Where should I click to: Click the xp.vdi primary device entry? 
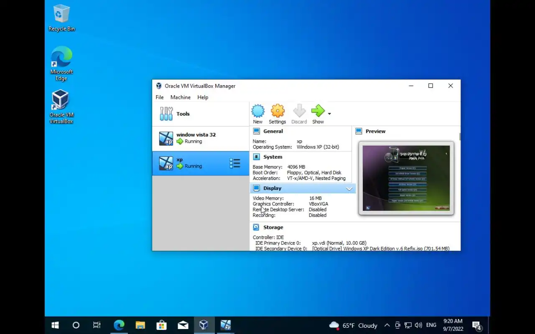click(339, 243)
